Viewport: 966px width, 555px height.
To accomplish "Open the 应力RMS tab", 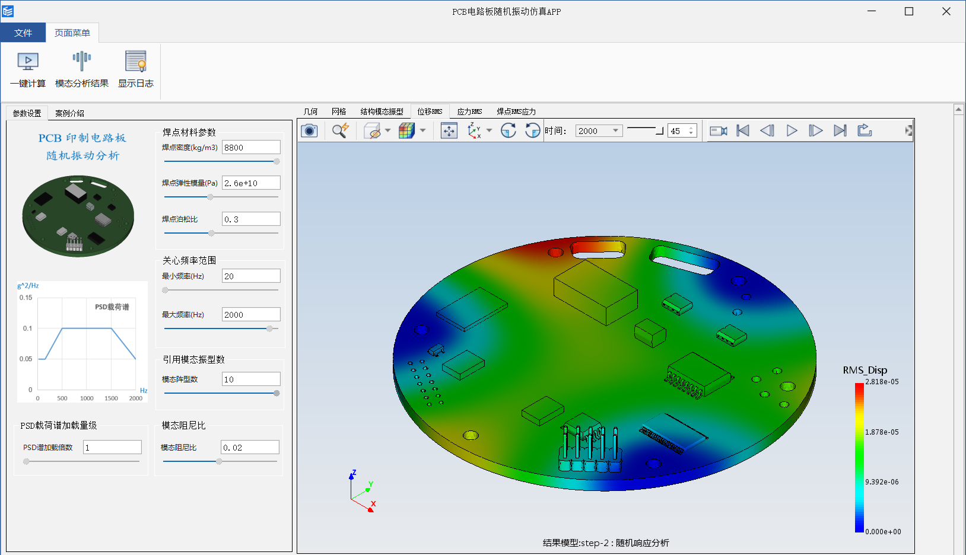I will tap(469, 111).
